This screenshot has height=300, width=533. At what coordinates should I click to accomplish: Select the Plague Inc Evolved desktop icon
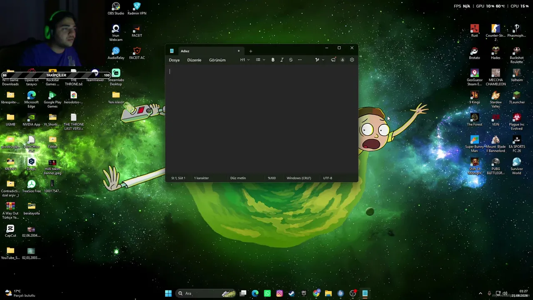click(517, 122)
